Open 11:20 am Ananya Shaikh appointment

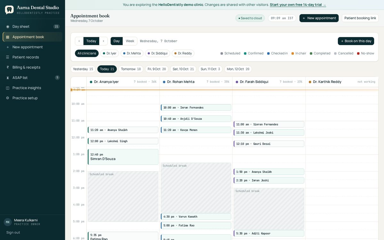point(123,130)
